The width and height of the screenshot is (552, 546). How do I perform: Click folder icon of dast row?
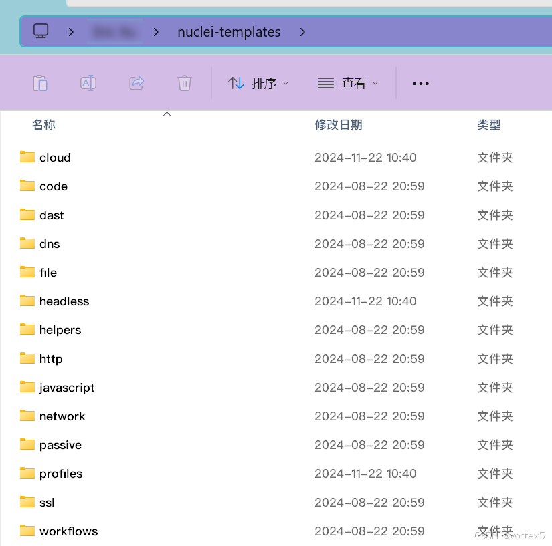coord(27,215)
